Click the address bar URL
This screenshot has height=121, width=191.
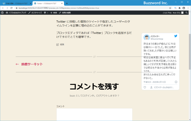pyautogui.click(x=59, y=8)
